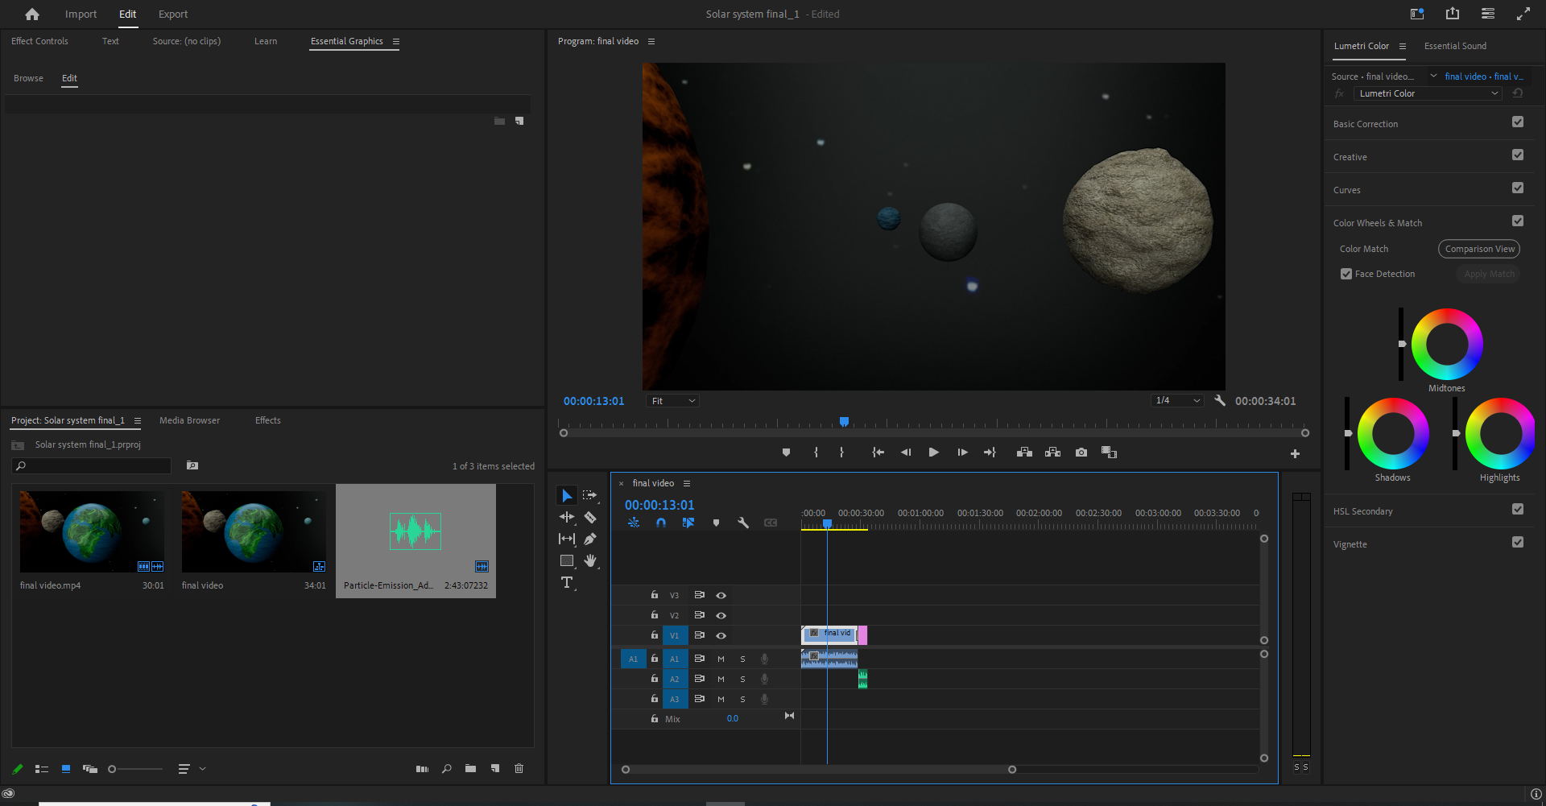Image resolution: width=1546 pixels, height=806 pixels.
Task: Expand the Lumetri Color effect dropdown
Action: click(1428, 93)
